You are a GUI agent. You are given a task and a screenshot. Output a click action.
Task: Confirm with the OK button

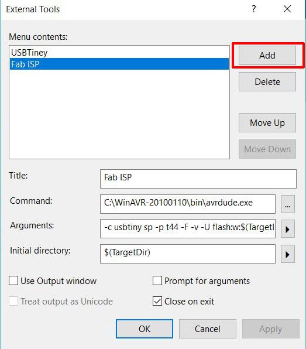(145, 329)
